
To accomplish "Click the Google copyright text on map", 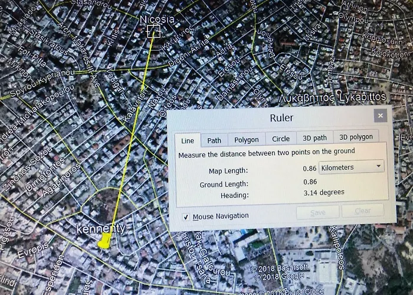I will 271,276.
